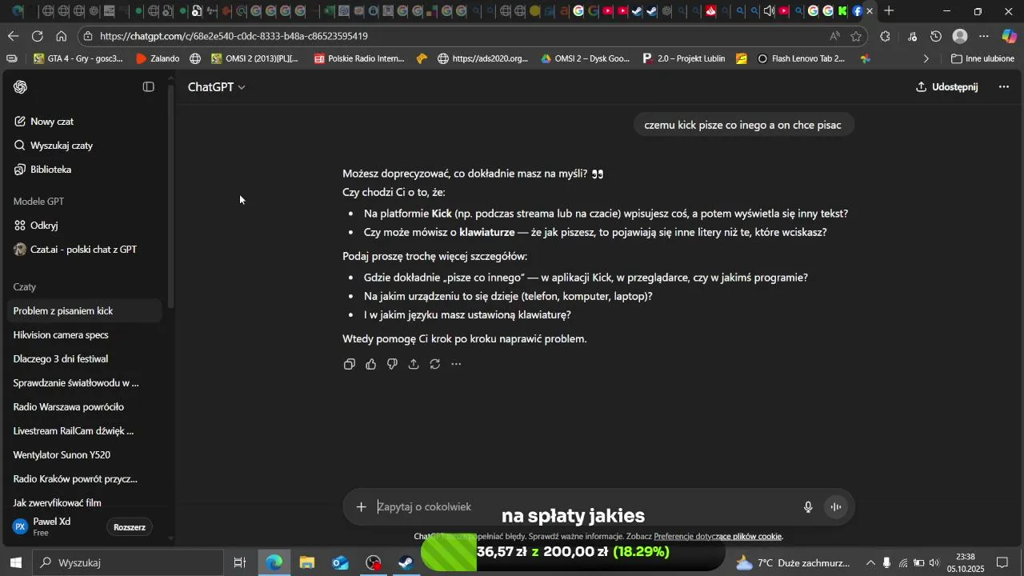Open chat Dlaczego 3 dni festiwal
This screenshot has height=576, width=1024.
tap(84, 359)
